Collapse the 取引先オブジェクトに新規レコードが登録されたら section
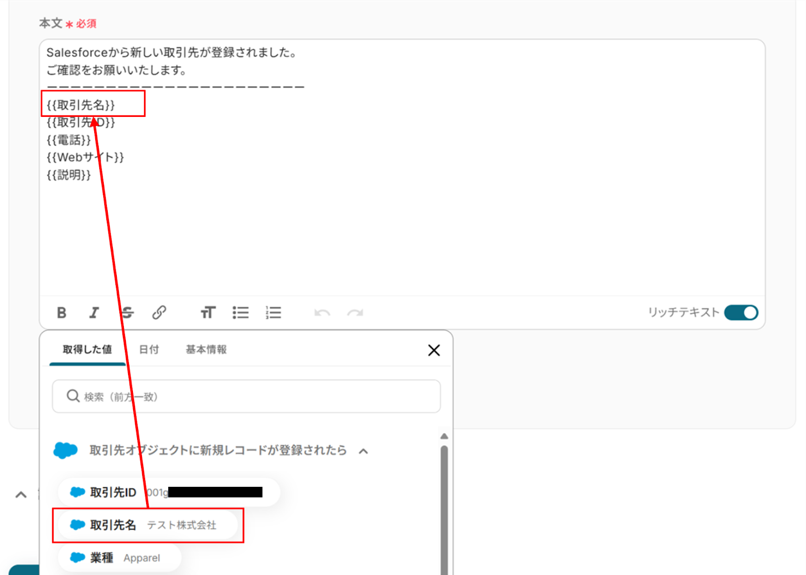The width and height of the screenshot is (806, 575). [x=363, y=451]
